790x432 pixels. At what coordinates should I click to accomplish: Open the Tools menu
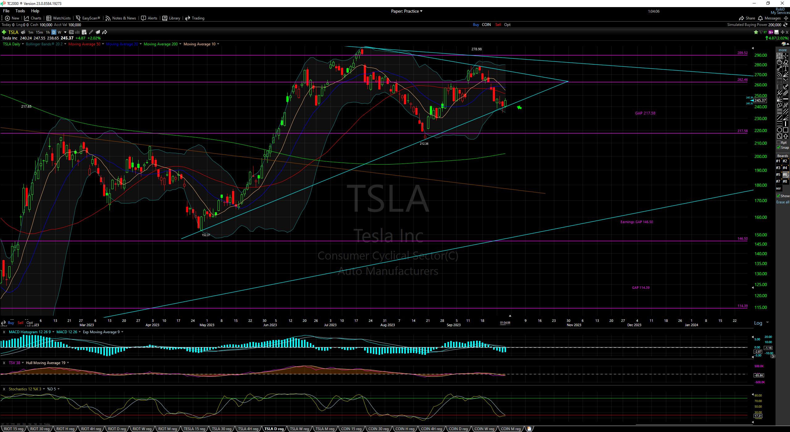[20, 11]
